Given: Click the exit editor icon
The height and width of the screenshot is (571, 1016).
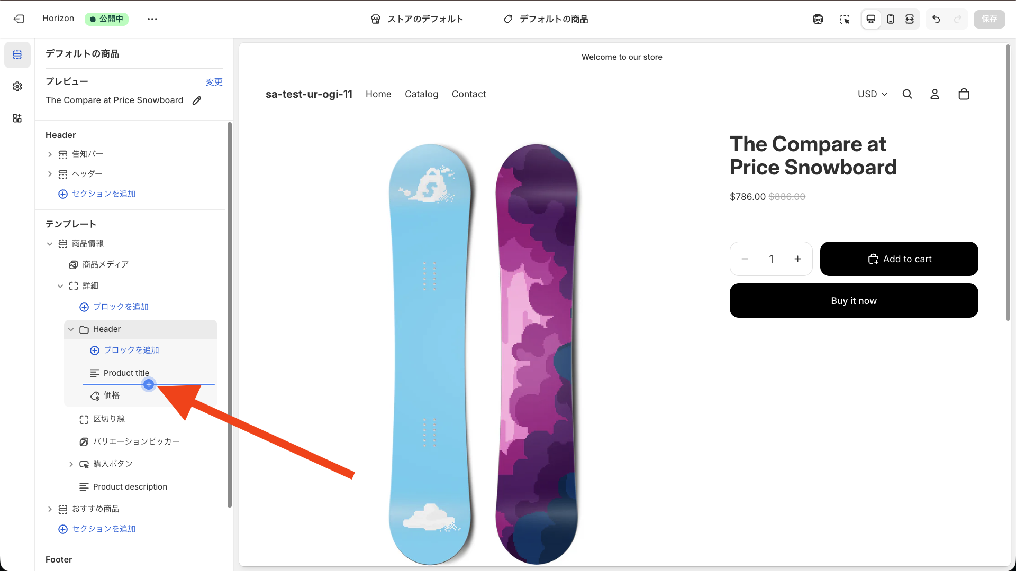Looking at the screenshot, I should click(x=19, y=19).
